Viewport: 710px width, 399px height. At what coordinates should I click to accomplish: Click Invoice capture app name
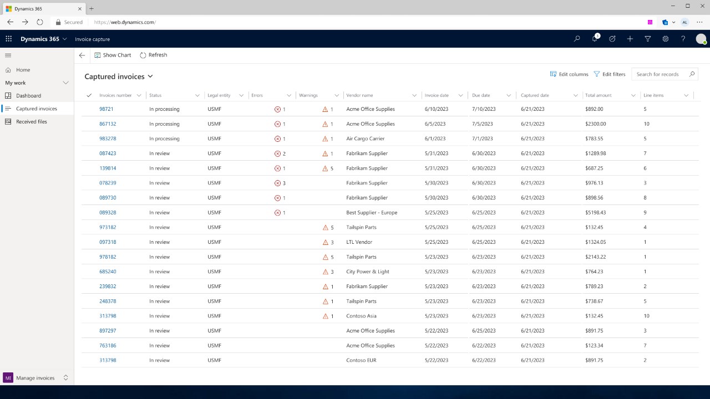coord(93,39)
